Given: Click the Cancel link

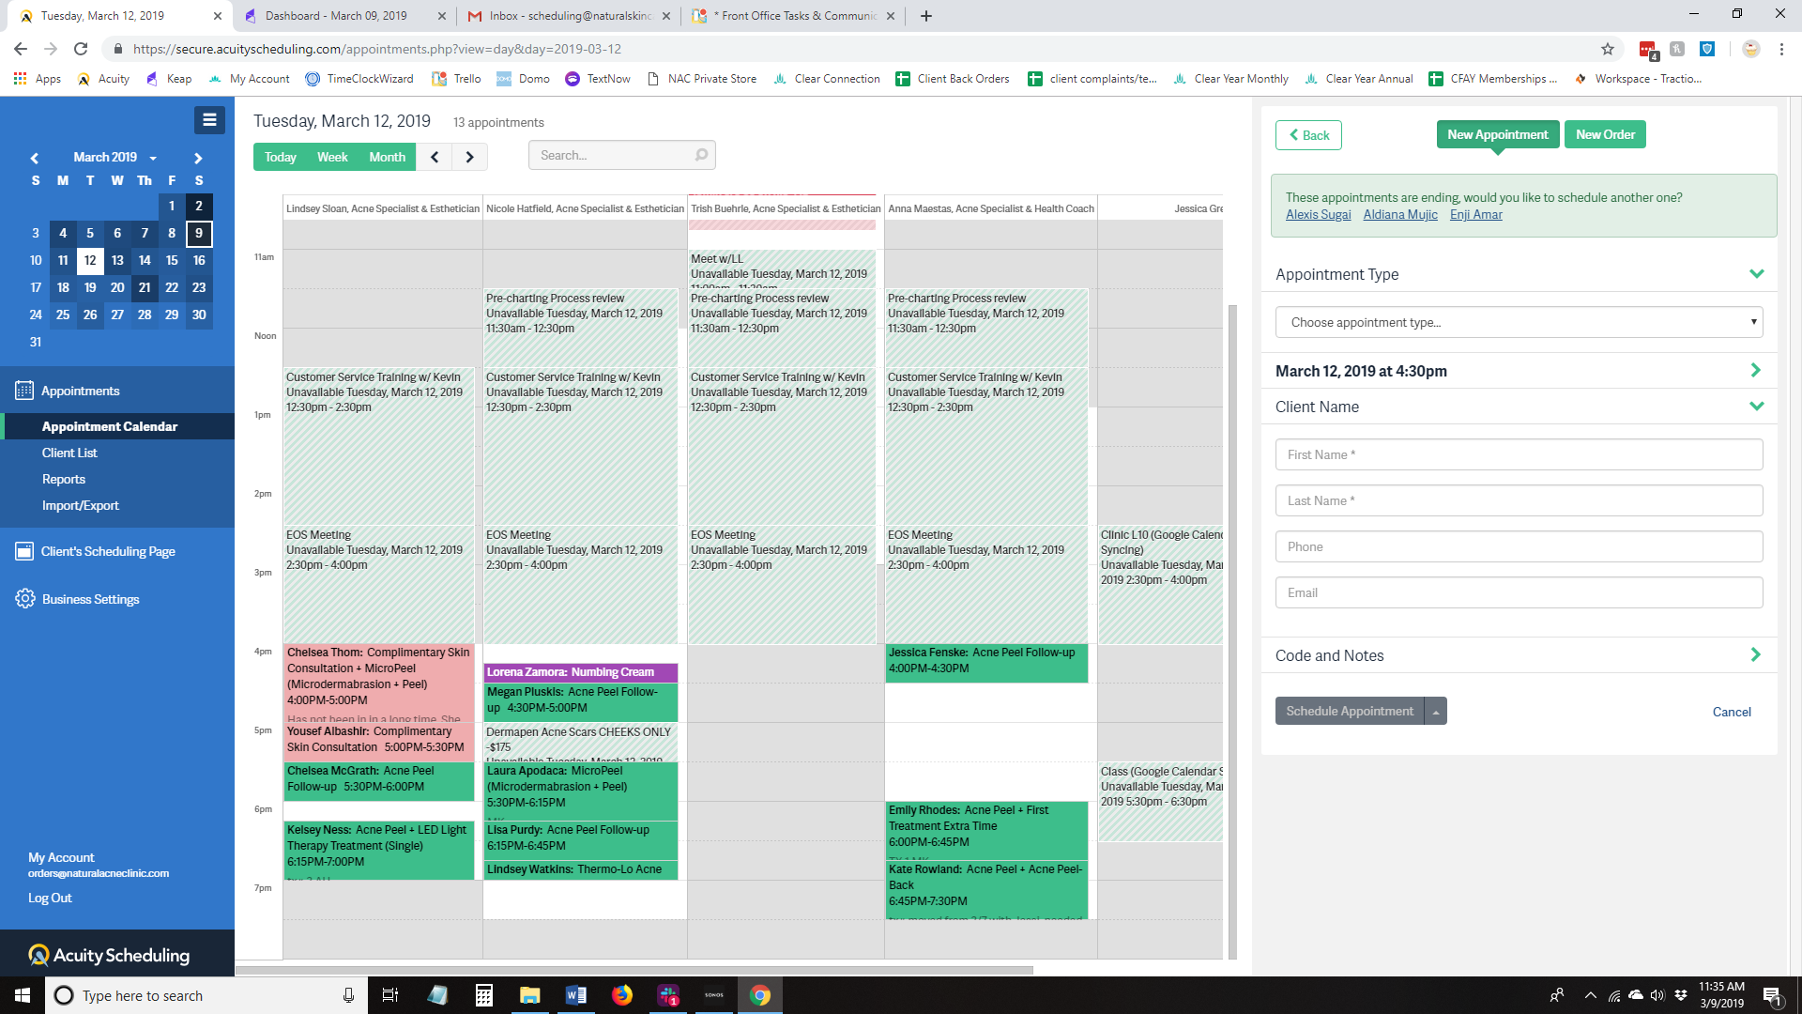Looking at the screenshot, I should (x=1732, y=712).
